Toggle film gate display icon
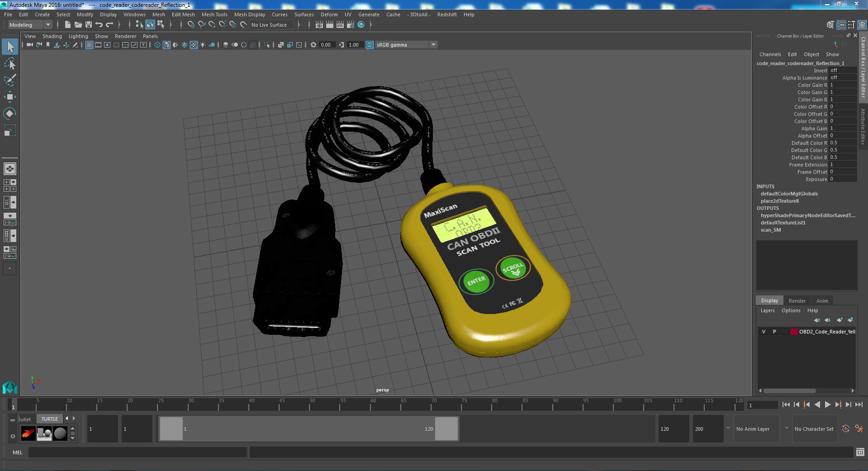This screenshot has width=868, height=471. coord(98,45)
